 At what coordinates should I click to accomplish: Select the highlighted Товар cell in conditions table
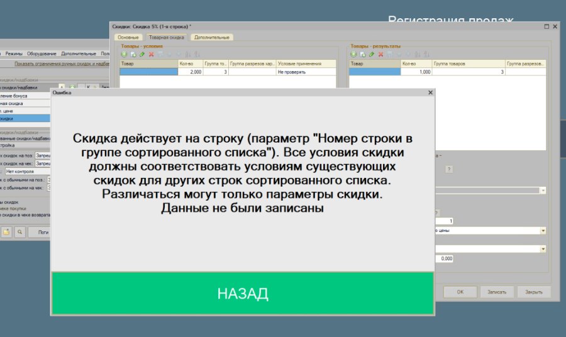point(148,72)
